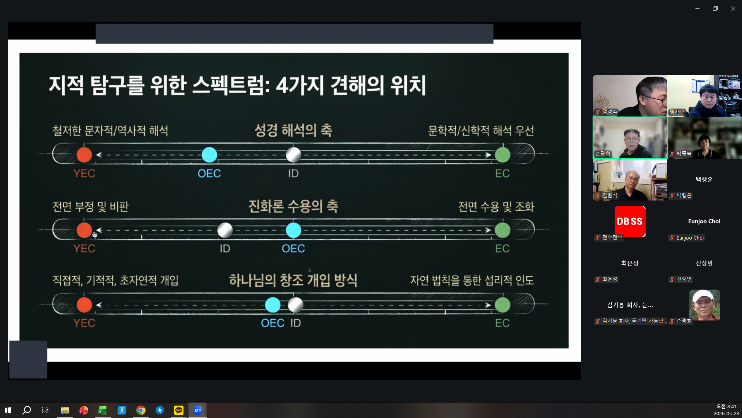Open Windows taskbar search
742x418 pixels.
(x=26, y=410)
